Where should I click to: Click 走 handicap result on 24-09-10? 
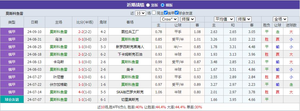[x=278, y=32]
